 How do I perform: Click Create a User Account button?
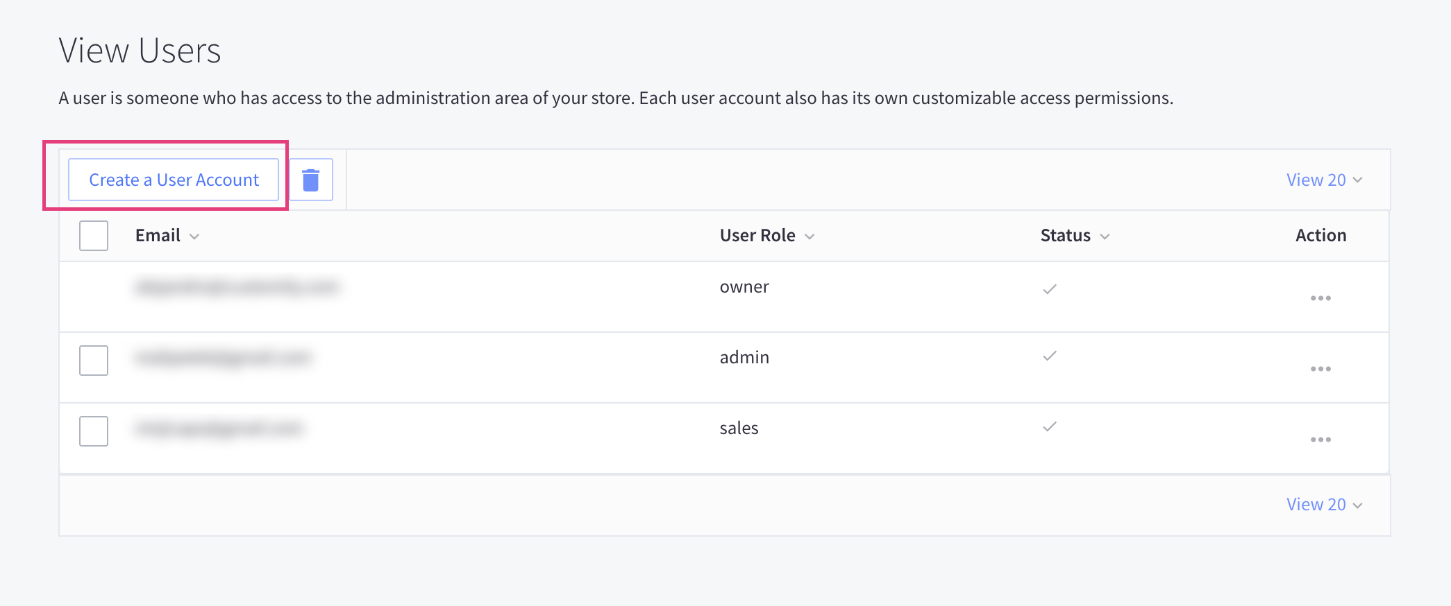[x=174, y=180]
